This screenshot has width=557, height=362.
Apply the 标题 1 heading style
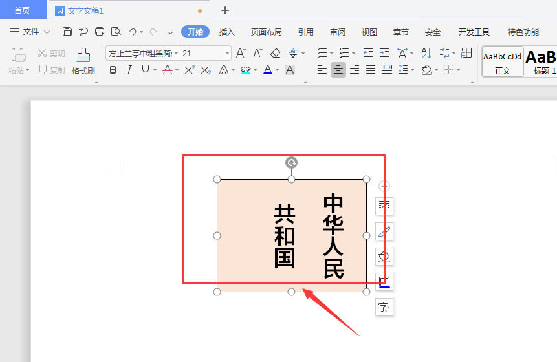point(541,61)
